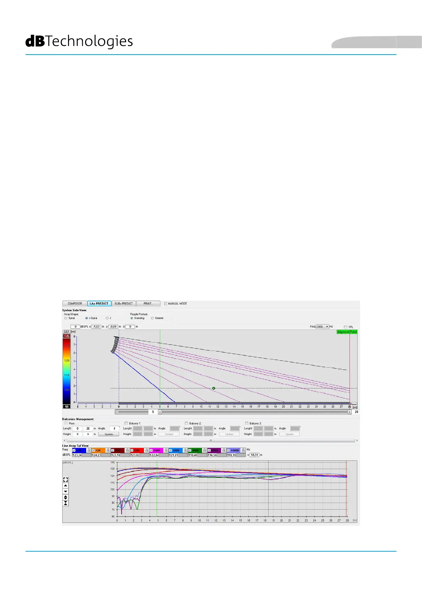Click the PRINT button
Screen dimensions: 422x597
pos(148,304)
